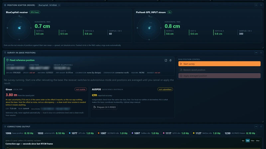Open the BlueCapHeli receiver selector dropdown
266x149 pixels.
click(49, 5)
